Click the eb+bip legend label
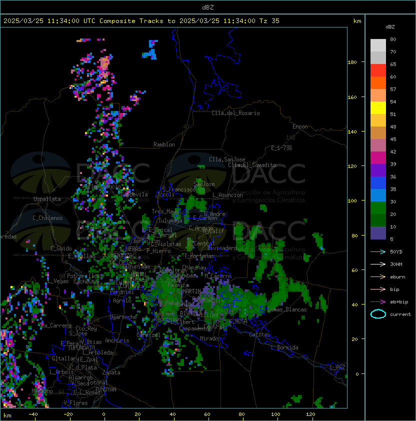Screen dimensions: 416x421 click(x=399, y=302)
